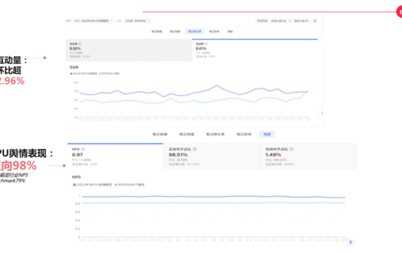Toggle COLOR KEY series in NPS legend
This screenshot has width=402, height=253.
click(92, 185)
